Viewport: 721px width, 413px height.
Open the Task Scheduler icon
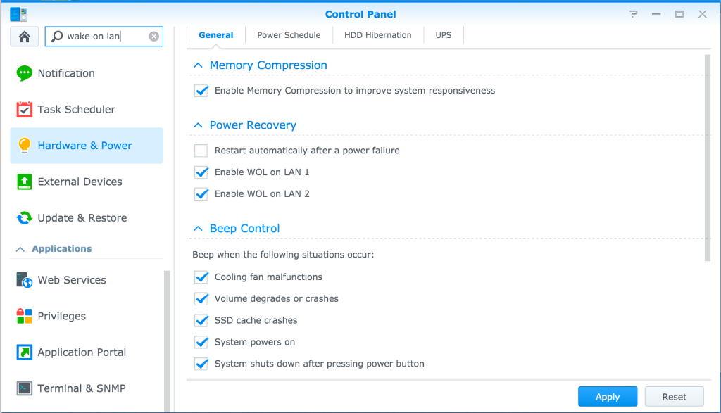(25, 109)
